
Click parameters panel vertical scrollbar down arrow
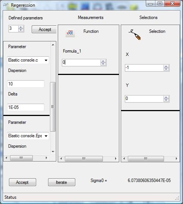[x=53, y=151]
